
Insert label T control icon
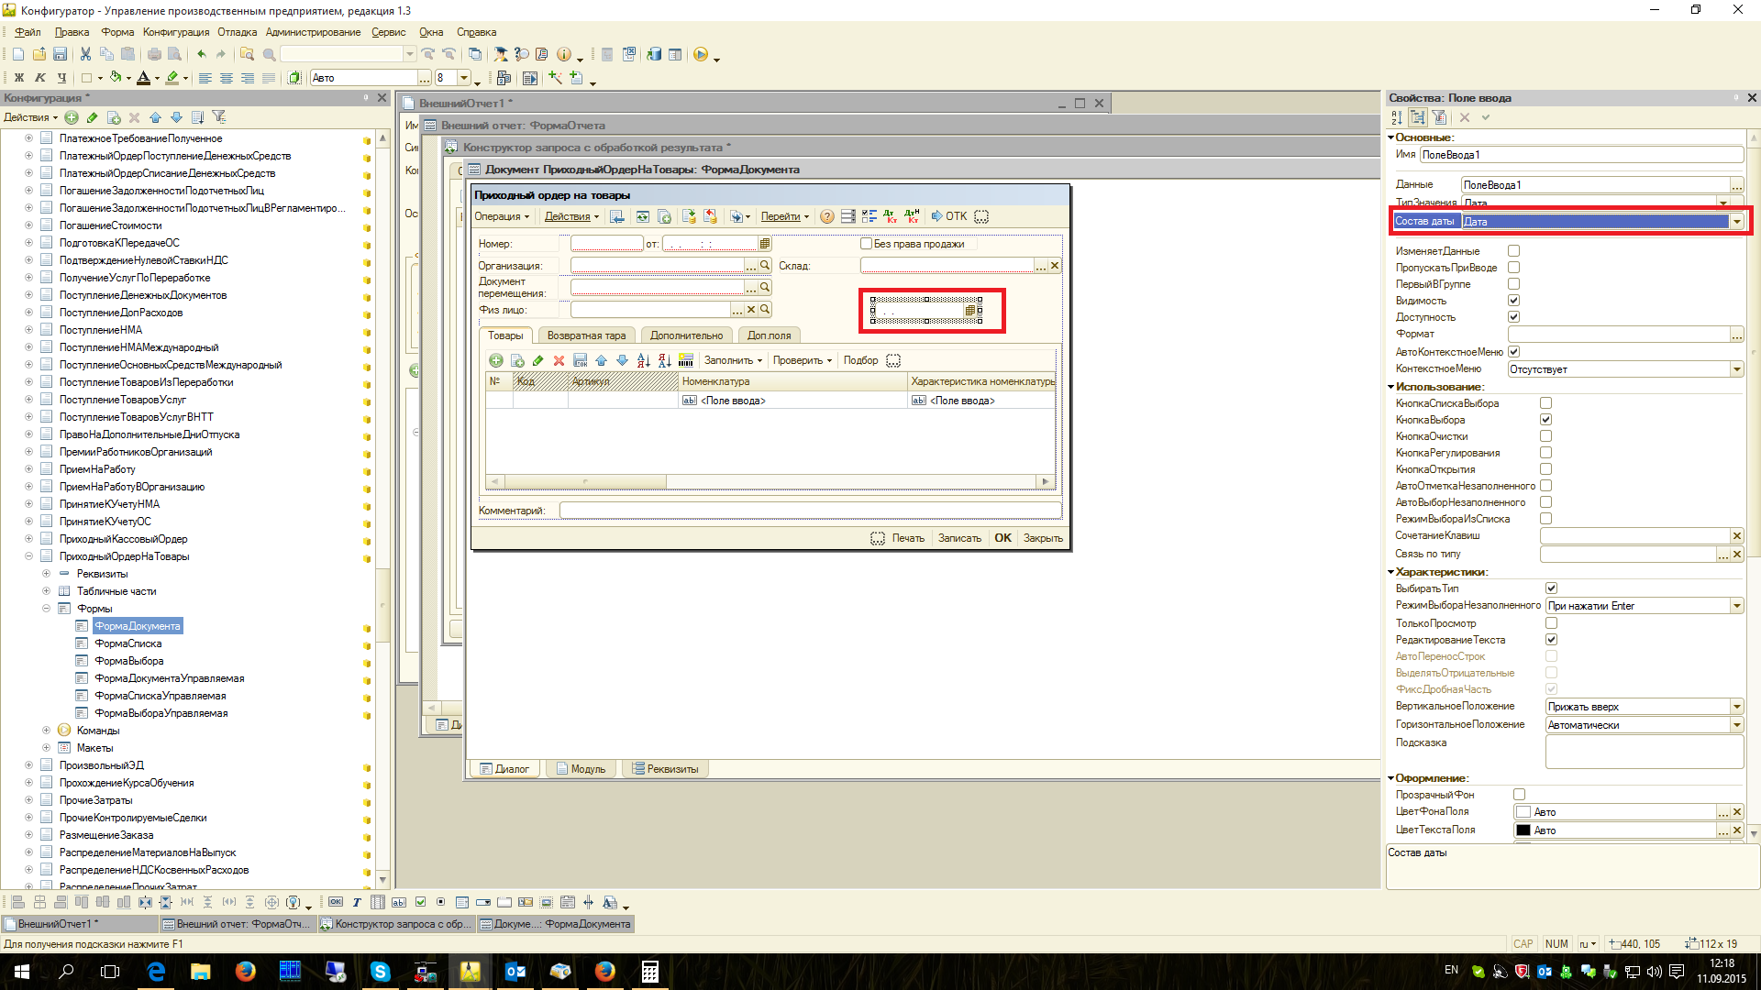click(x=356, y=903)
